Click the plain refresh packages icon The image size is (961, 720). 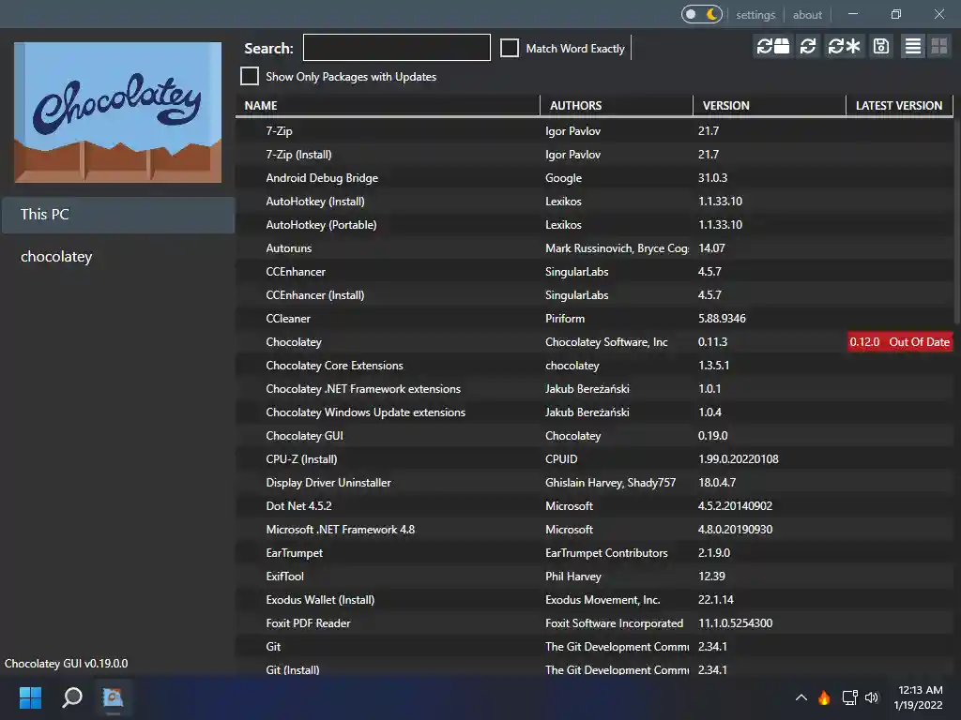(808, 46)
